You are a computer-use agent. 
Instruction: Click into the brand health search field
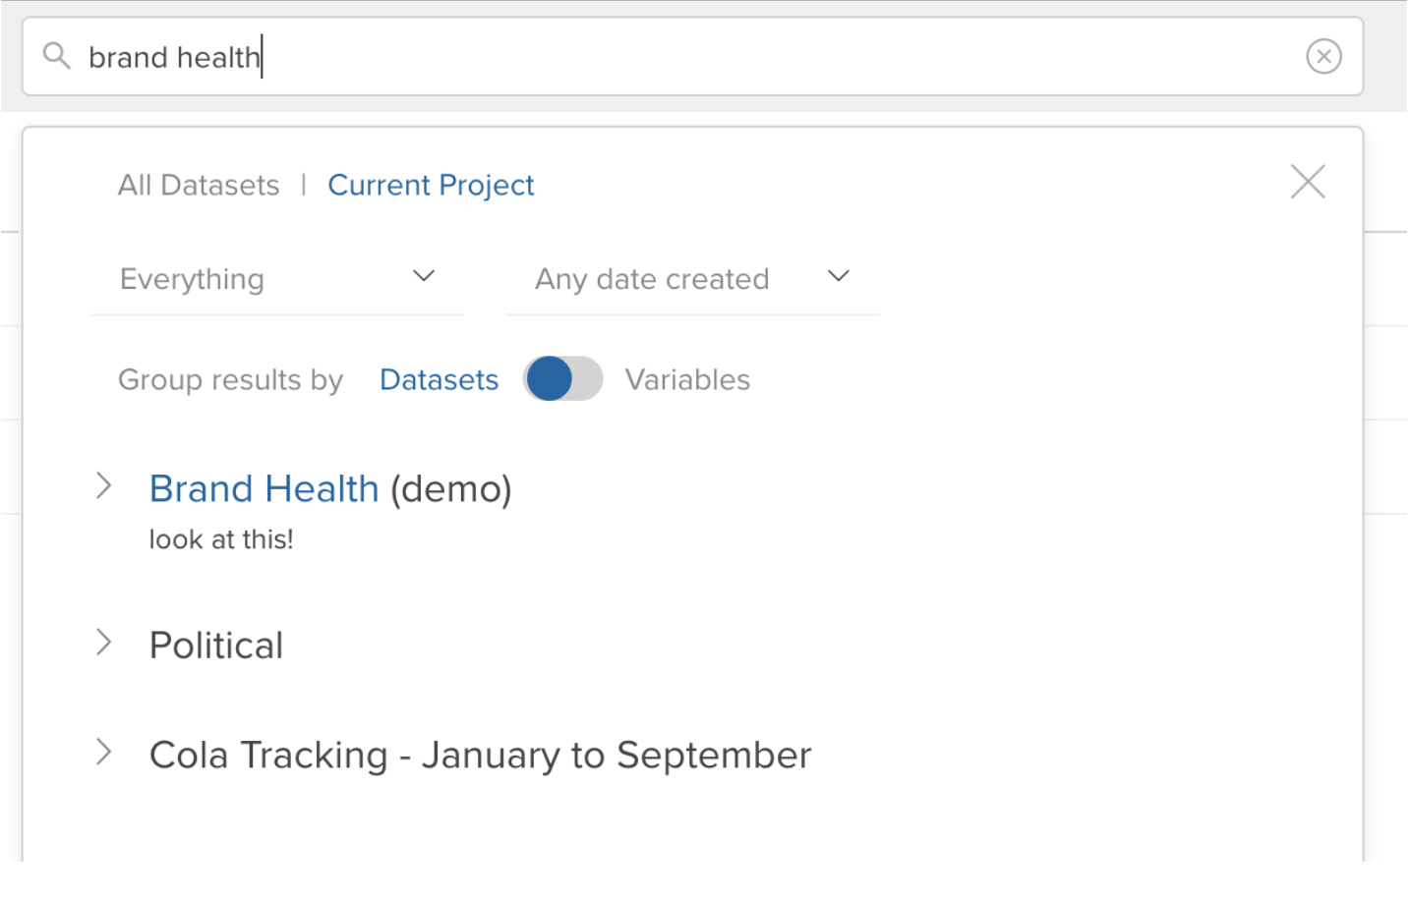[688, 57]
